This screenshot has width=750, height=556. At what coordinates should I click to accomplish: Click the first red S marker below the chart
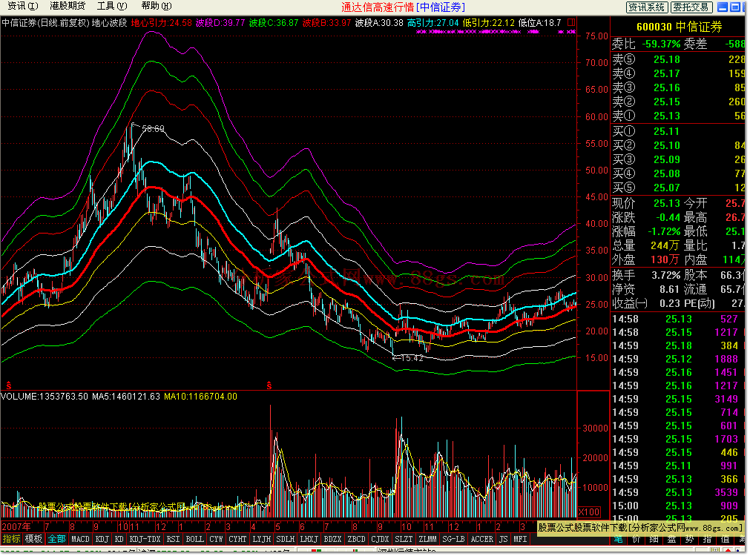pyautogui.click(x=9, y=385)
